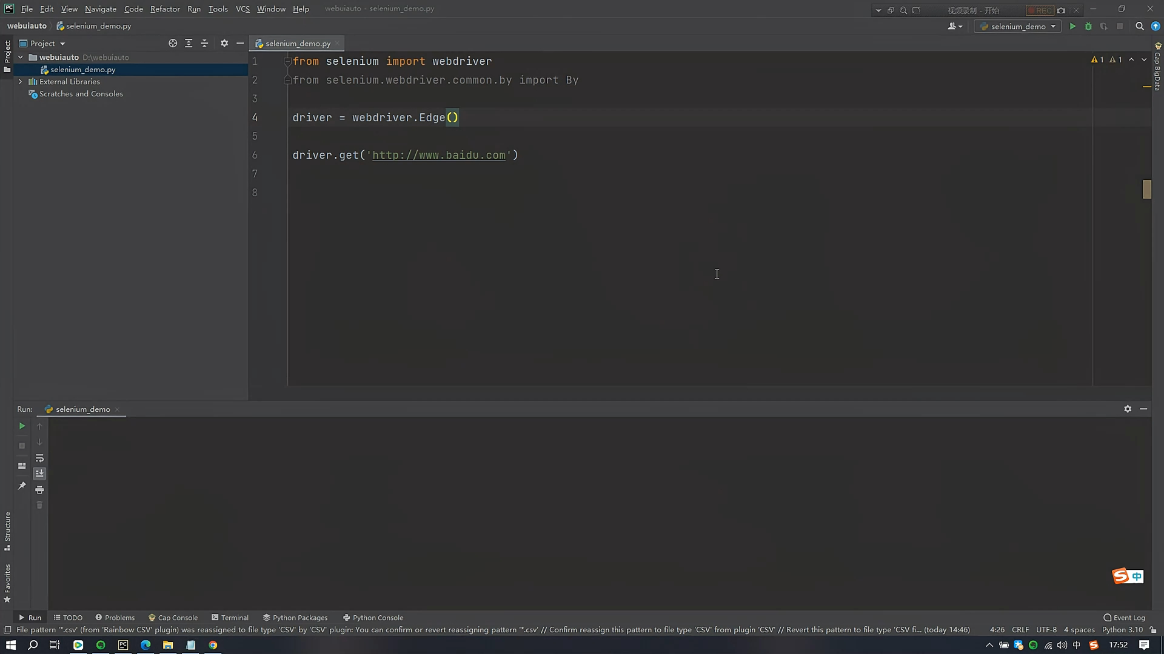Toggle the read-only lock icon in status bar

pos(1153,630)
